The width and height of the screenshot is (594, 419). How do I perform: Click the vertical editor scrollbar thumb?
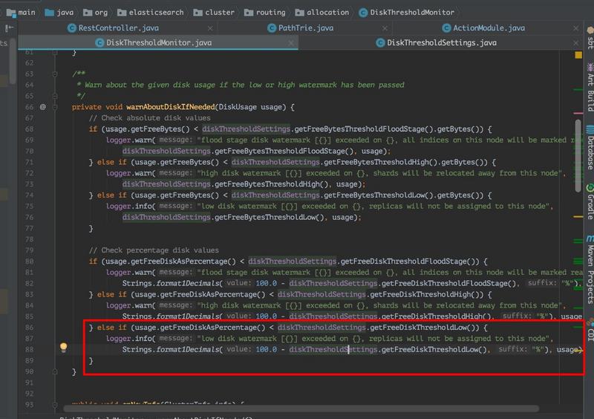coord(578,155)
